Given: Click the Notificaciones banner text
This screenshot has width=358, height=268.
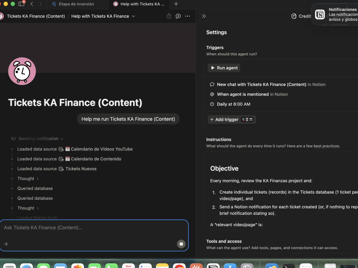Looking at the screenshot, I should (x=343, y=9).
